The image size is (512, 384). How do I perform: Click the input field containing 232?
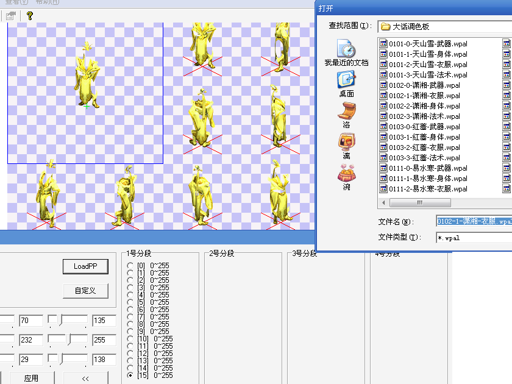pos(31,340)
